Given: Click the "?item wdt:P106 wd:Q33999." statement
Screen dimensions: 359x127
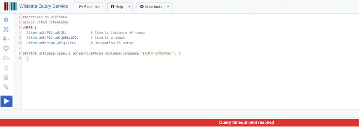Looking at the screenshot, I should pos(52,43).
